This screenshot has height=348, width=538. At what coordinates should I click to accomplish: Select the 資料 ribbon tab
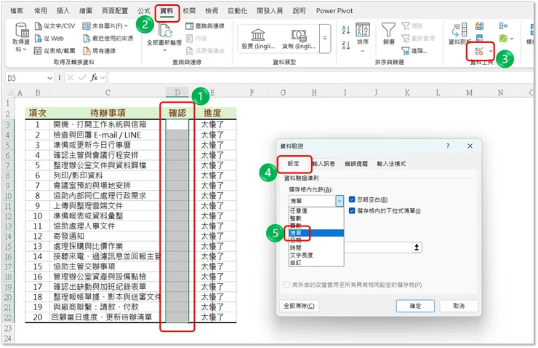coord(166,11)
